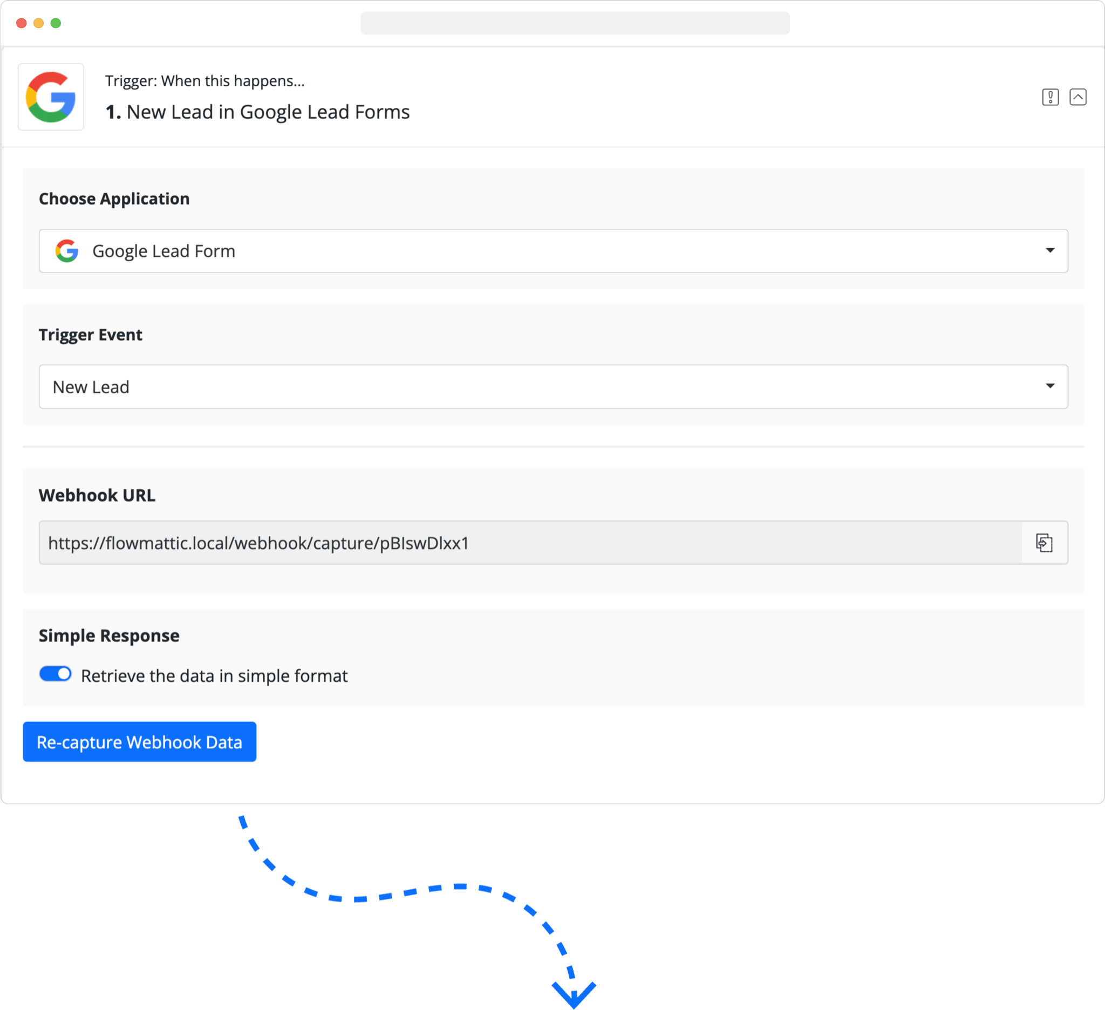Click the step title New Lead in Google Lead Forms

coord(257,112)
